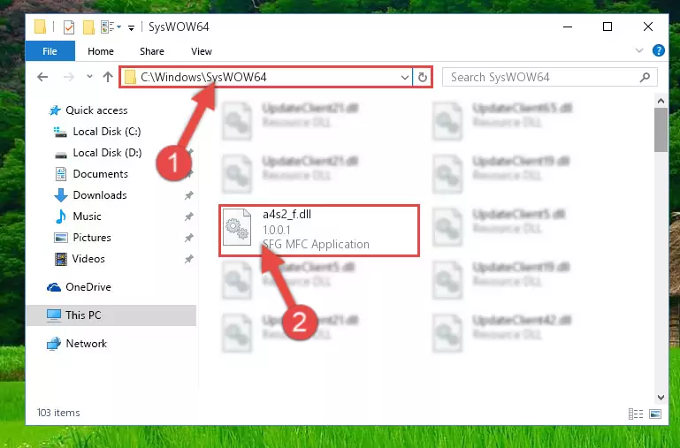Viewport: 680px width, 448px height.
Task: Click the scrollbar up arrow
Action: coord(661,101)
